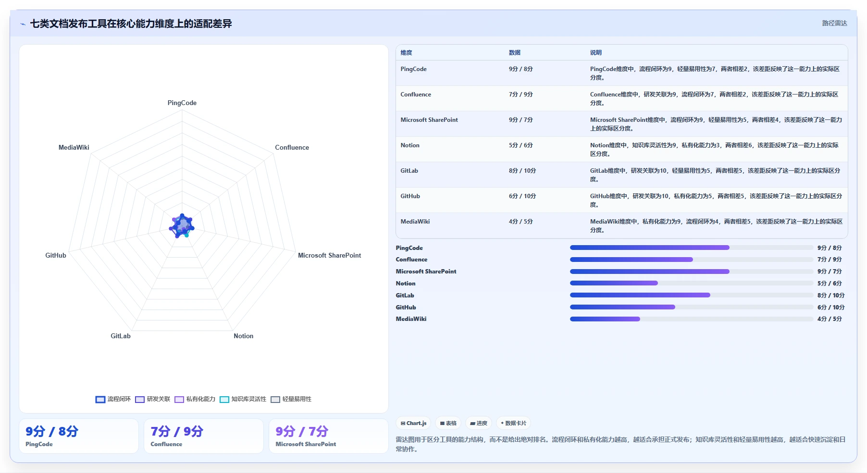Click the PingCode progress bar
The height and width of the screenshot is (473, 867).
point(692,248)
